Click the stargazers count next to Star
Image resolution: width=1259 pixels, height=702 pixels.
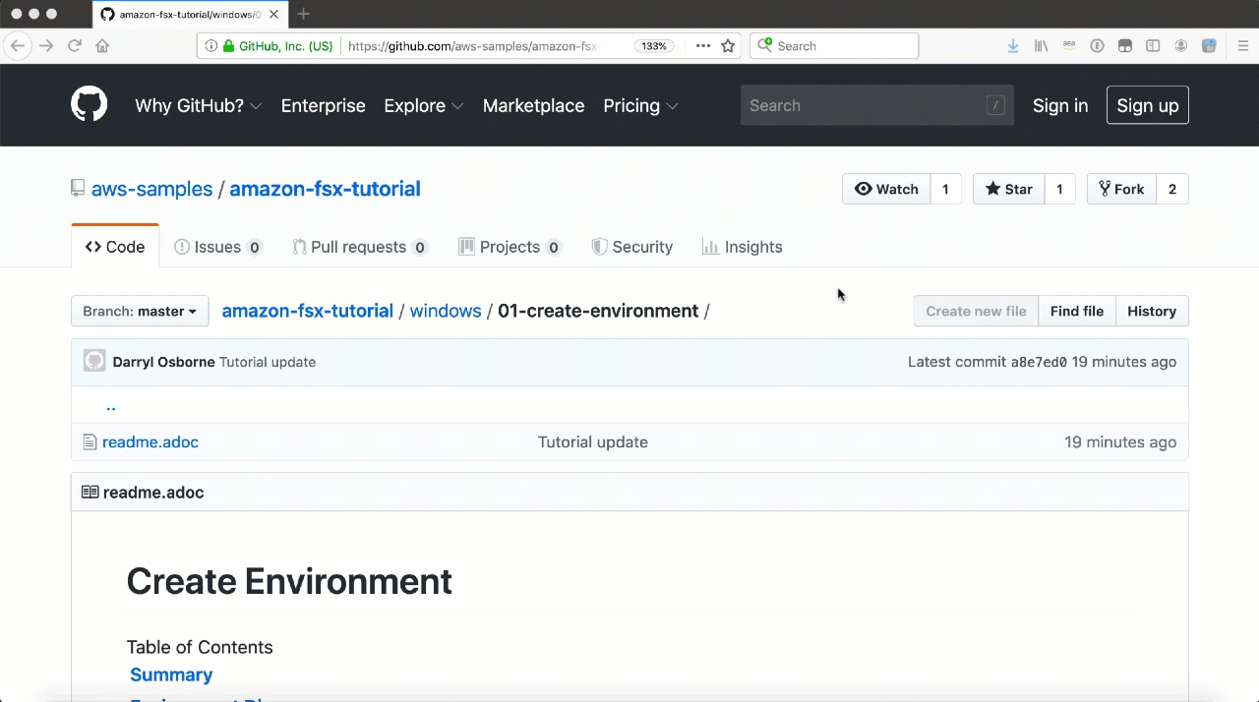pyautogui.click(x=1059, y=189)
